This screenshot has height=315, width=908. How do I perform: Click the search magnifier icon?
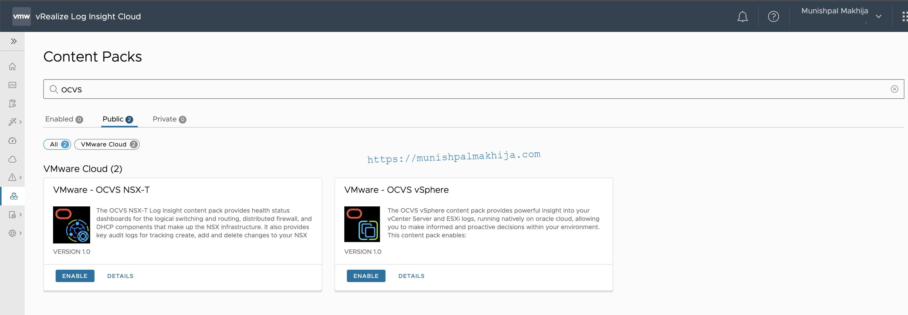coord(54,89)
